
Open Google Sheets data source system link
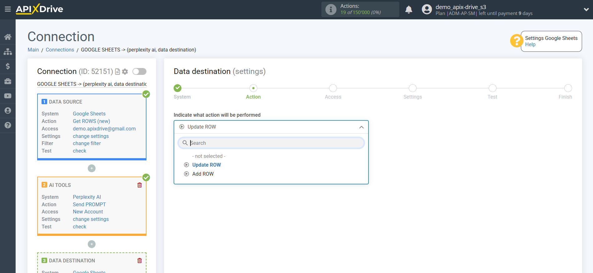pyautogui.click(x=89, y=114)
